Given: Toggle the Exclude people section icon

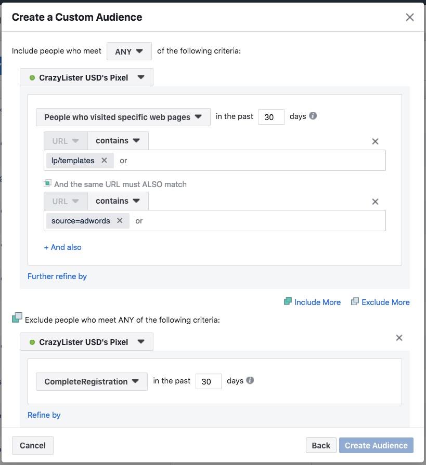Looking at the screenshot, I should (x=17, y=317).
